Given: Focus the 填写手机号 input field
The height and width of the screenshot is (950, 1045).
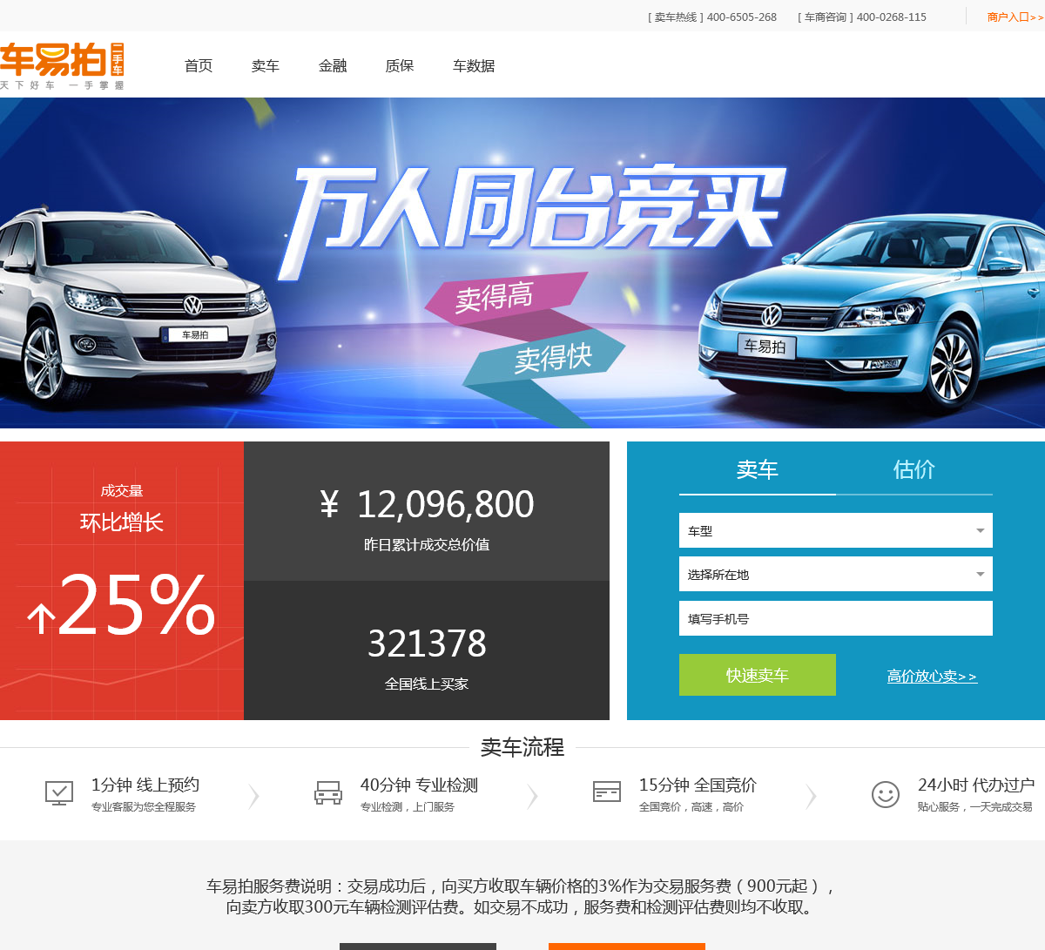Looking at the screenshot, I should 836,618.
